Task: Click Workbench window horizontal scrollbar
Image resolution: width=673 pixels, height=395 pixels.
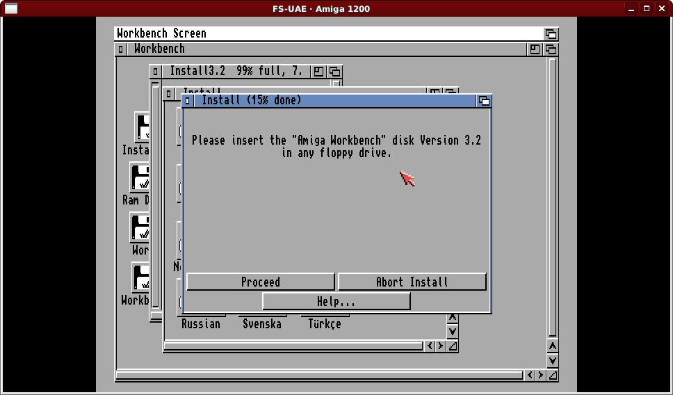Action: tap(320, 376)
